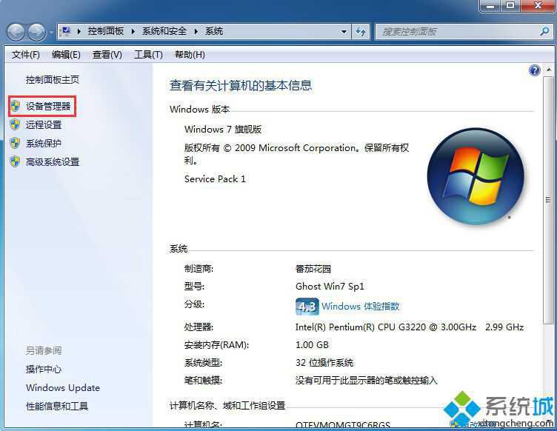Expand the address bar history dropdown arrow

tap(344, 32)
